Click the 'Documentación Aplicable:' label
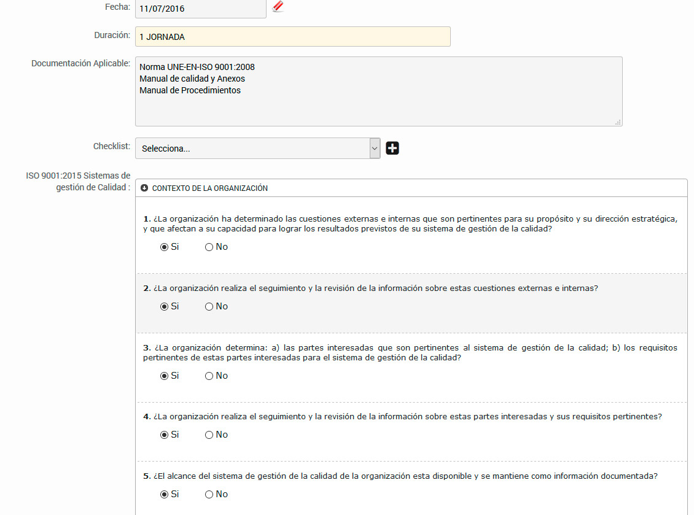Image resolution: width=694 pixels, height=515 pixels. [80, 63]
